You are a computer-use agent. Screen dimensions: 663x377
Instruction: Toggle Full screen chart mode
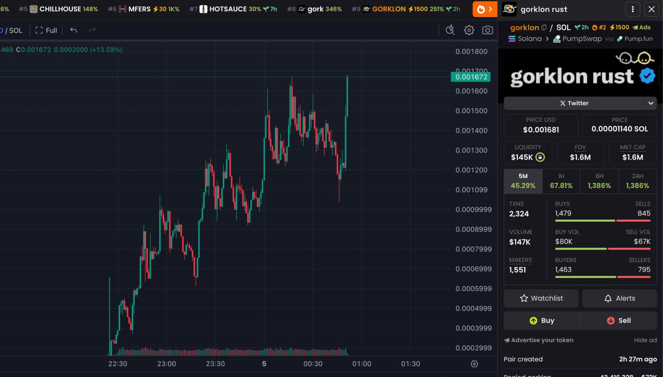(x=46, y=31)
